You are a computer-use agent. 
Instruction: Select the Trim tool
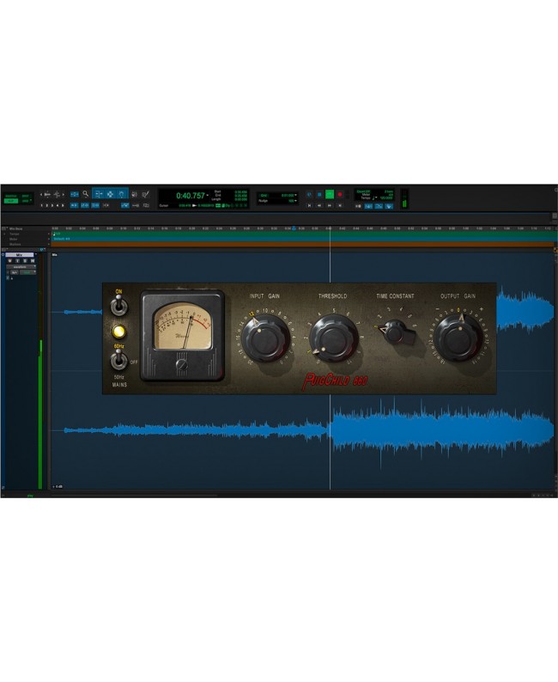[99, 194]
